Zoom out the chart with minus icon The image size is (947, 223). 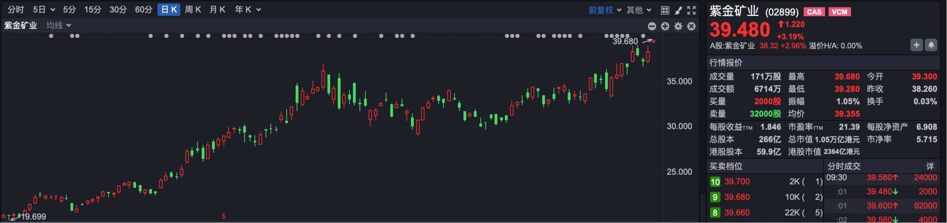click(652, 26)
